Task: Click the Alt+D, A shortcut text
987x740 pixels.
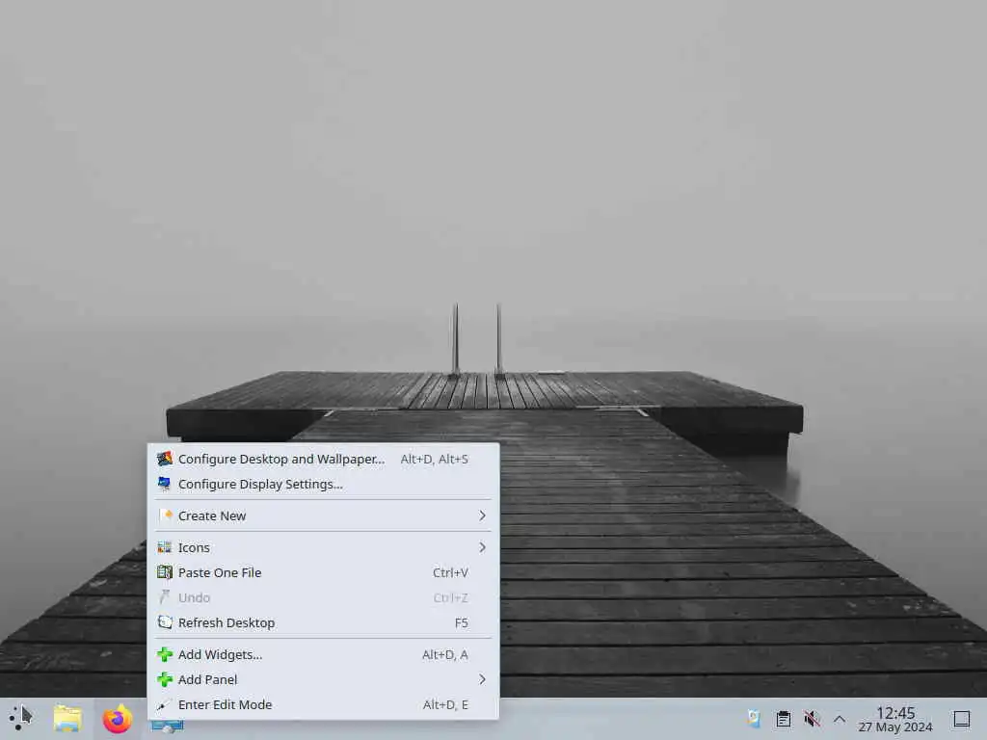Action: click(445, 654)
